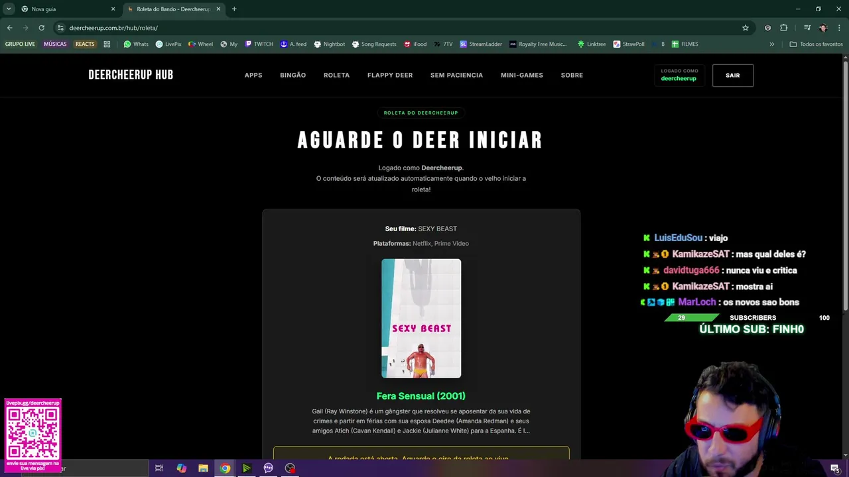Open the Royalty Free Music bookmark
The height and width of the screenshot is (477, 849).
click(x=538, y=44)
